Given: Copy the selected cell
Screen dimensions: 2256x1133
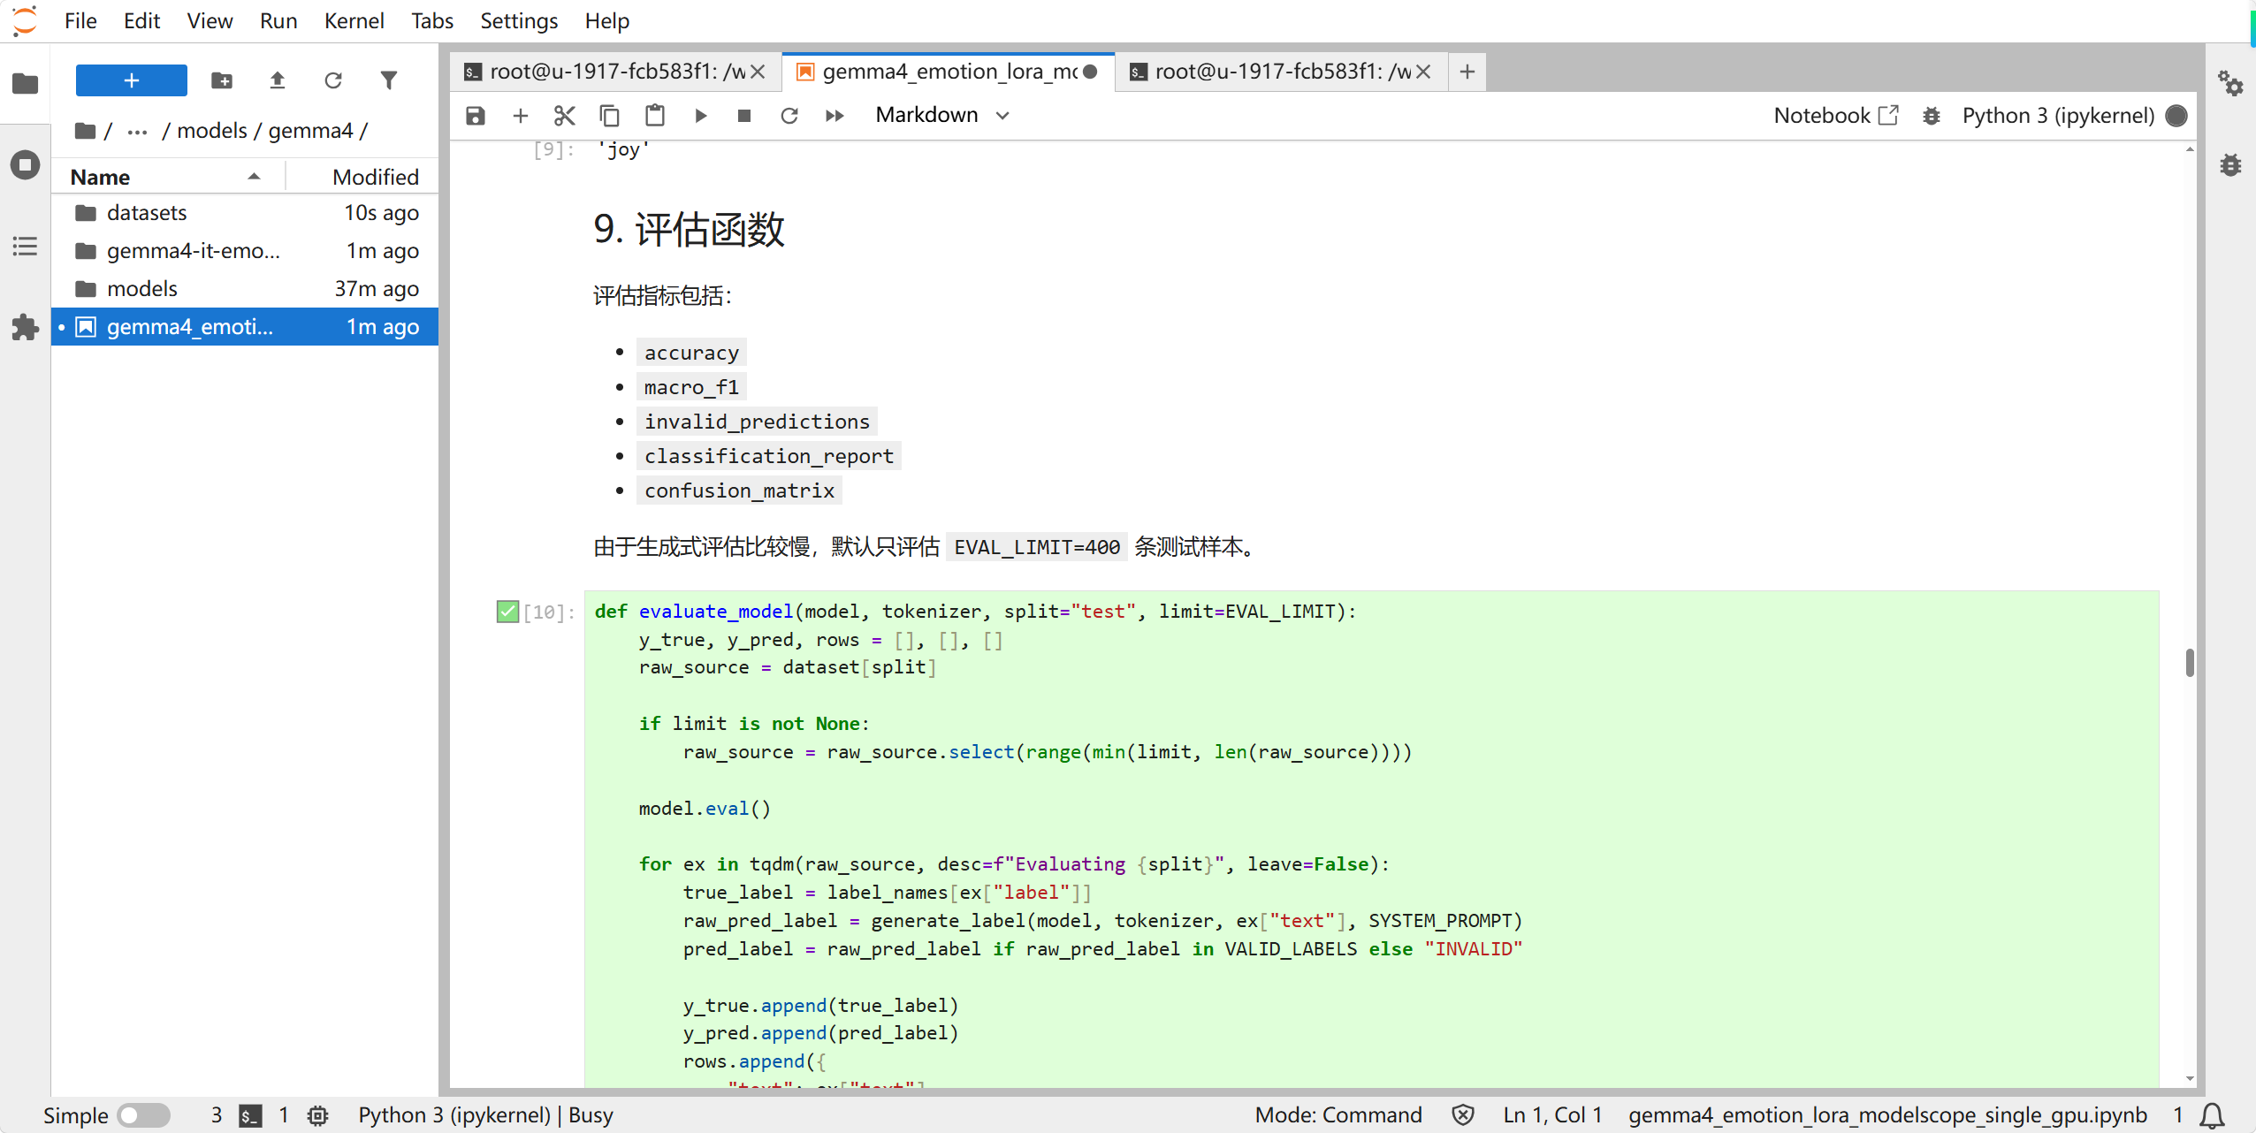Looking at the screenshot, I should [x=610, y=116].
